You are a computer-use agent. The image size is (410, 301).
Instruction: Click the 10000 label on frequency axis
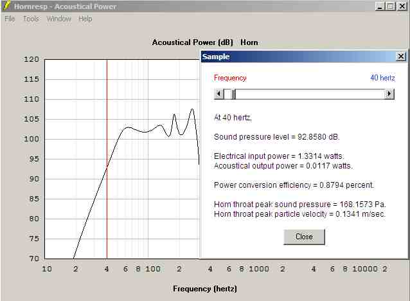point(365,269)
